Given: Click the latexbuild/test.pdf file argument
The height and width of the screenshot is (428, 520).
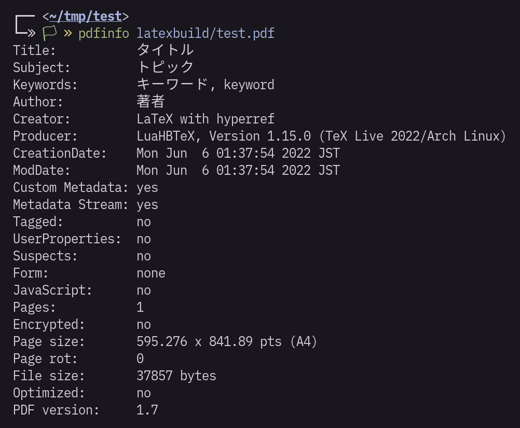Looking at the screenshot, I should click(206, 34).
